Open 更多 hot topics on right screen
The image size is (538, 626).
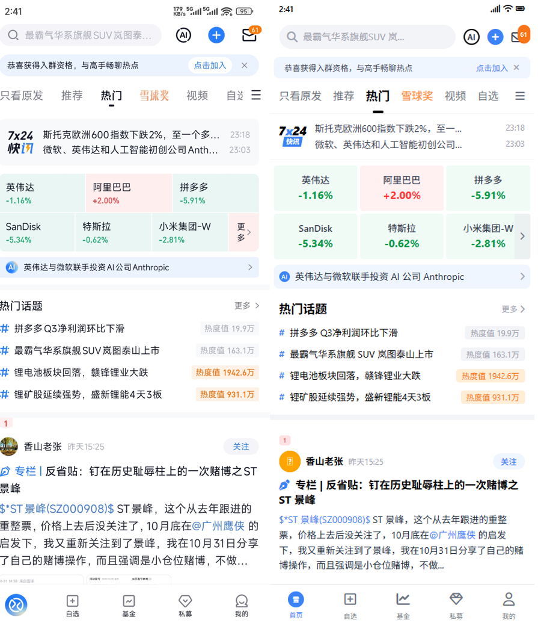(513, 309)
